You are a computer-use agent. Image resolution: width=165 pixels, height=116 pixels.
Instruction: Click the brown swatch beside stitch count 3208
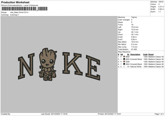click(124, 62)
